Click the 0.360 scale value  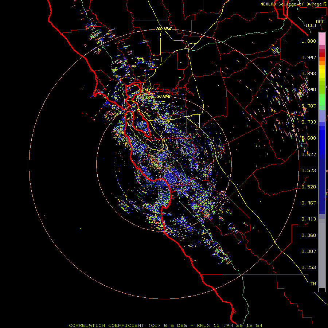(x=309, y=235)
